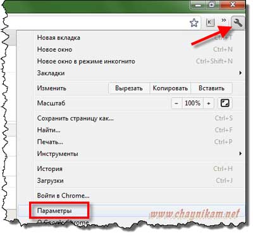Click the Вставить button
The image size is (253, 236).
click(211, 88)
